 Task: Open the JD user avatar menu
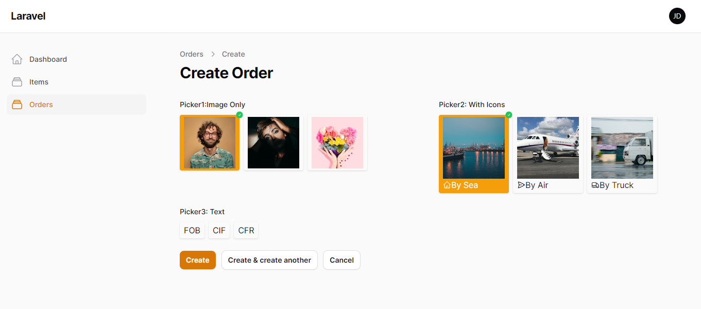tap(677, 16)
